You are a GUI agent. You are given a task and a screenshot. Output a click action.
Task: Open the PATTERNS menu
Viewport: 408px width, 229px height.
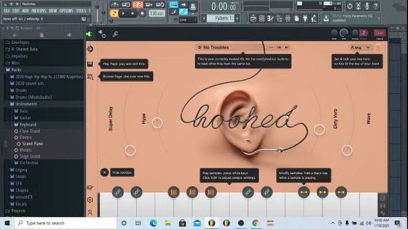pyautogui.click(x=39, y=11)
